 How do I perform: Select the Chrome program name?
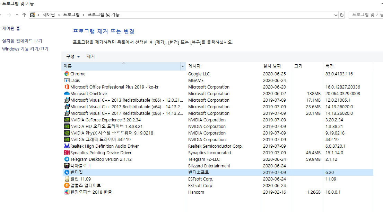78,74
